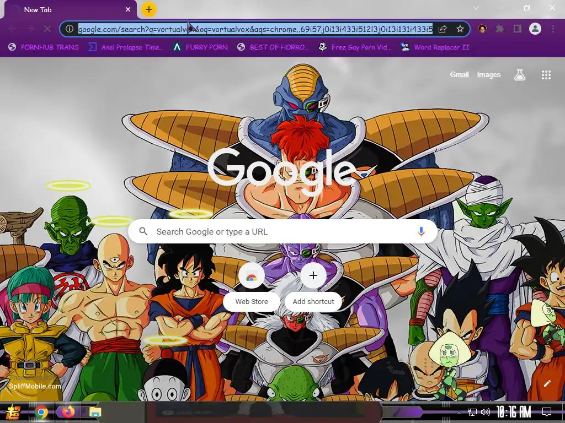The height and width of the screenshot is (423, 565).
Task: Share this page icon
Action: (443, 29)
